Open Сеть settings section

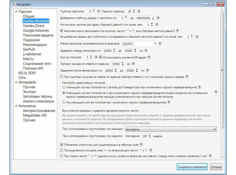point(22,78)
